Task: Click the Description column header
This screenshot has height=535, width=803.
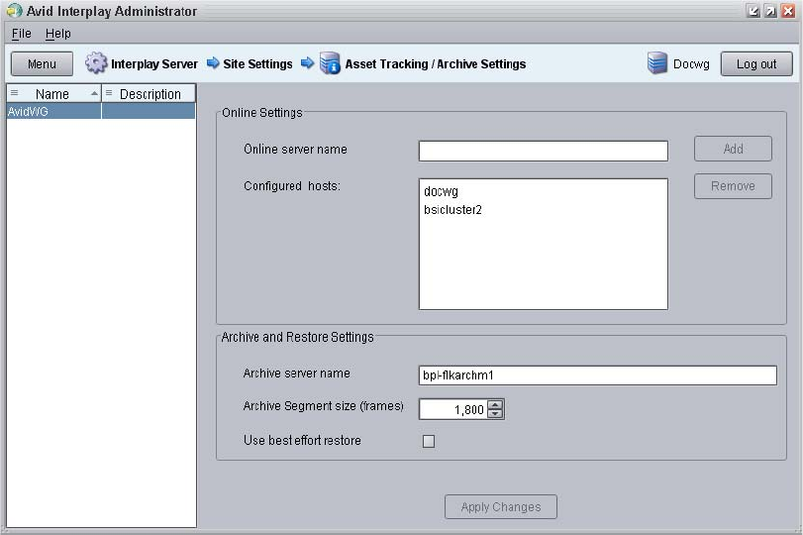Action: 149,94
